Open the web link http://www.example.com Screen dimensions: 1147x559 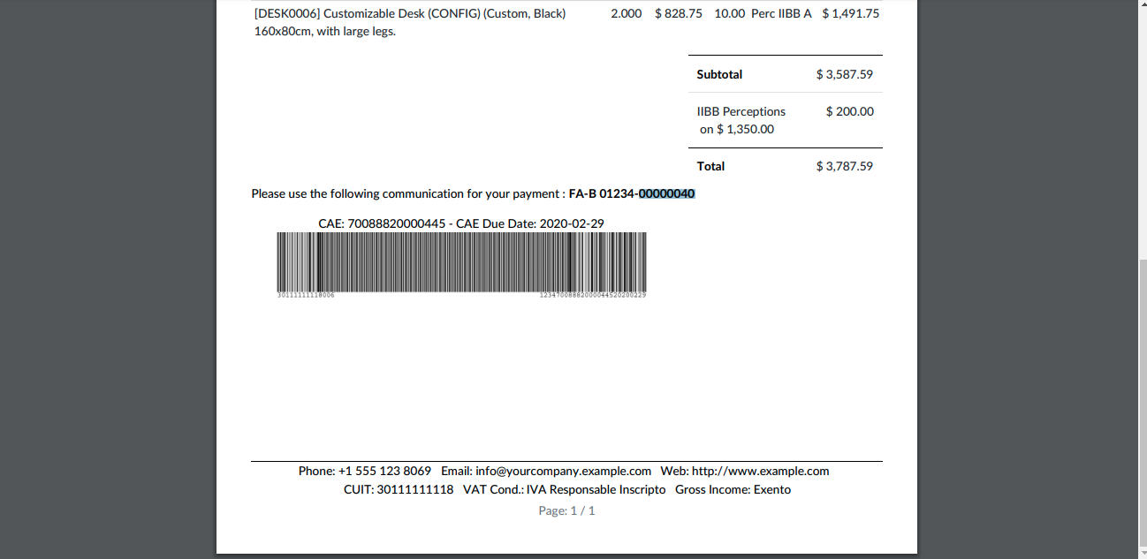761,471
